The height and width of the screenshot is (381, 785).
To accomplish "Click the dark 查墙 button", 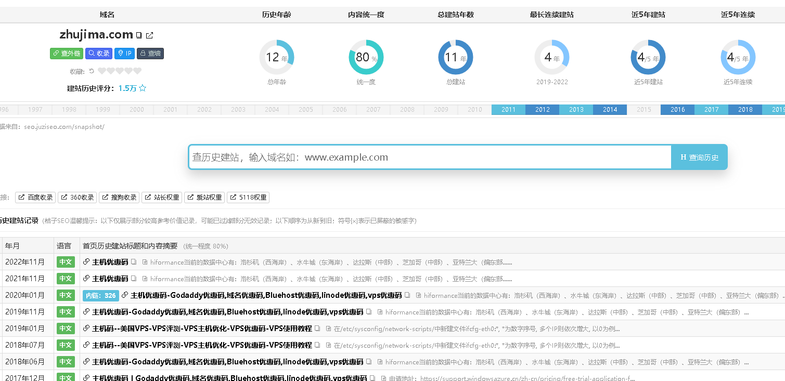I will click(x=150, y=53).
